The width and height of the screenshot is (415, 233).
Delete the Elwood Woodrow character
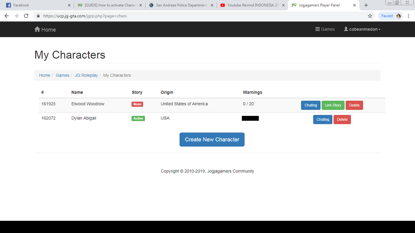[x=354, y=105]
